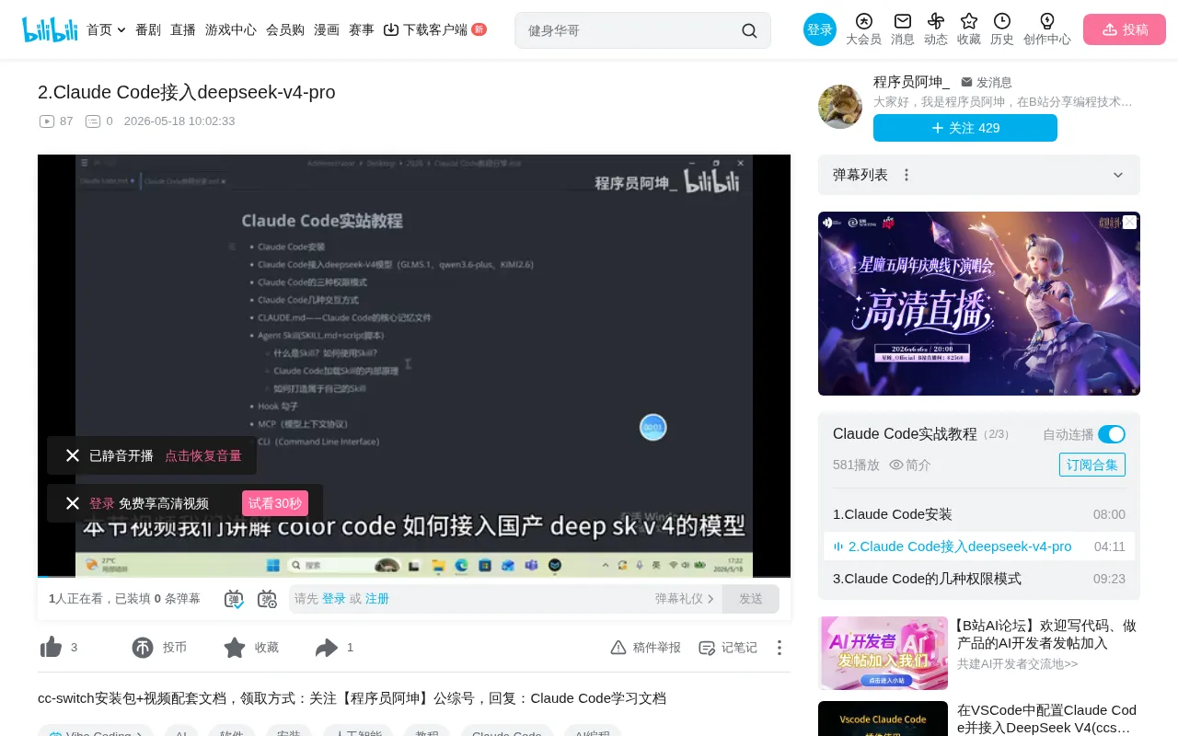Open danmaku list three-dot menu
1178x736 pixels.
907,175
